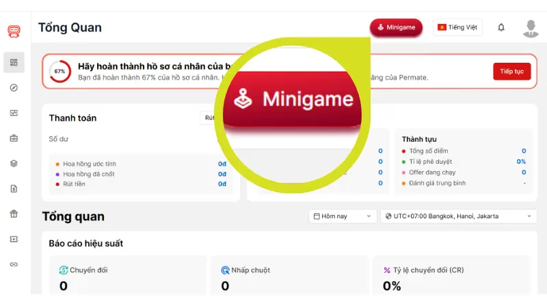Open the compass explore icon in sidebar
The height and width of the screenshot is (307, 547).
[x=14, y=88]
